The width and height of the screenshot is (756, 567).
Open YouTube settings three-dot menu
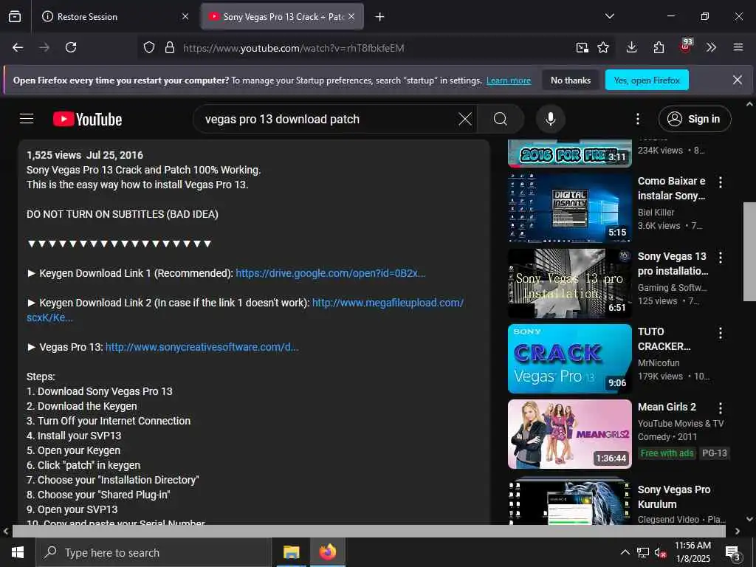coord(637,119)
